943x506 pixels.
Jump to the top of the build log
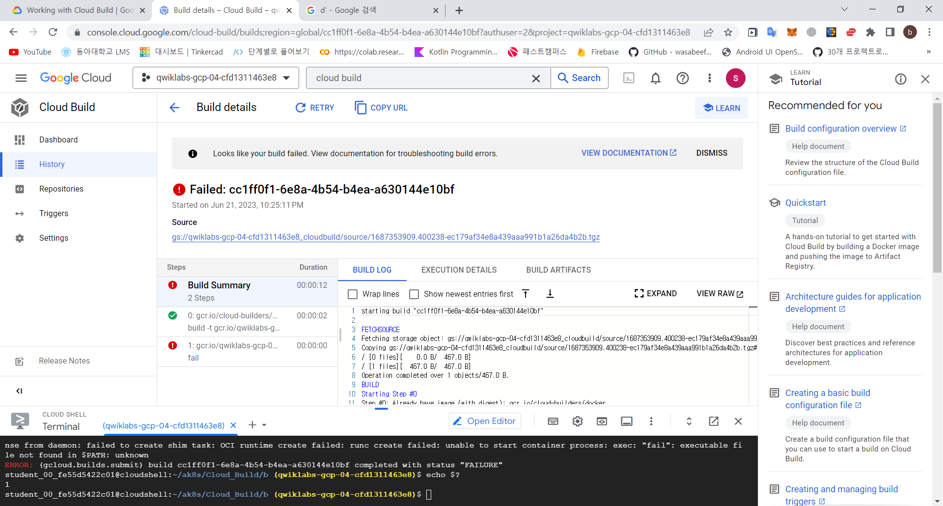tap(526, 294)
